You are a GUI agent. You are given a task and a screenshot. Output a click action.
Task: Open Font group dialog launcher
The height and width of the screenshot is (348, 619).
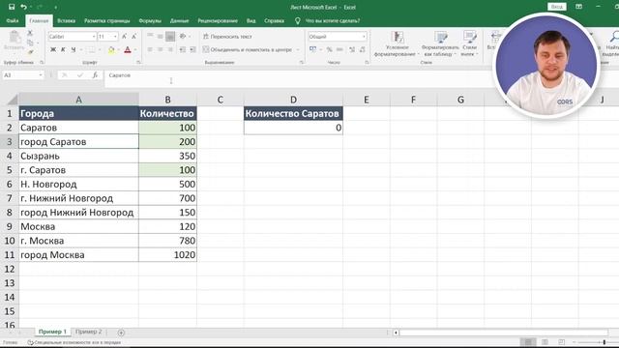(x=138, y=62)
